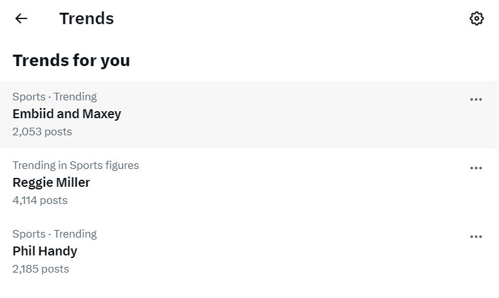The image size is (499, 298).
Task: View the Reggie Miller trend
Action: coord(51,183)
